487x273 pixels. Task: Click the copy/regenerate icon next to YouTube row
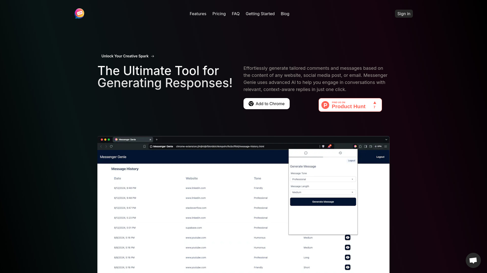click(347, 237)
